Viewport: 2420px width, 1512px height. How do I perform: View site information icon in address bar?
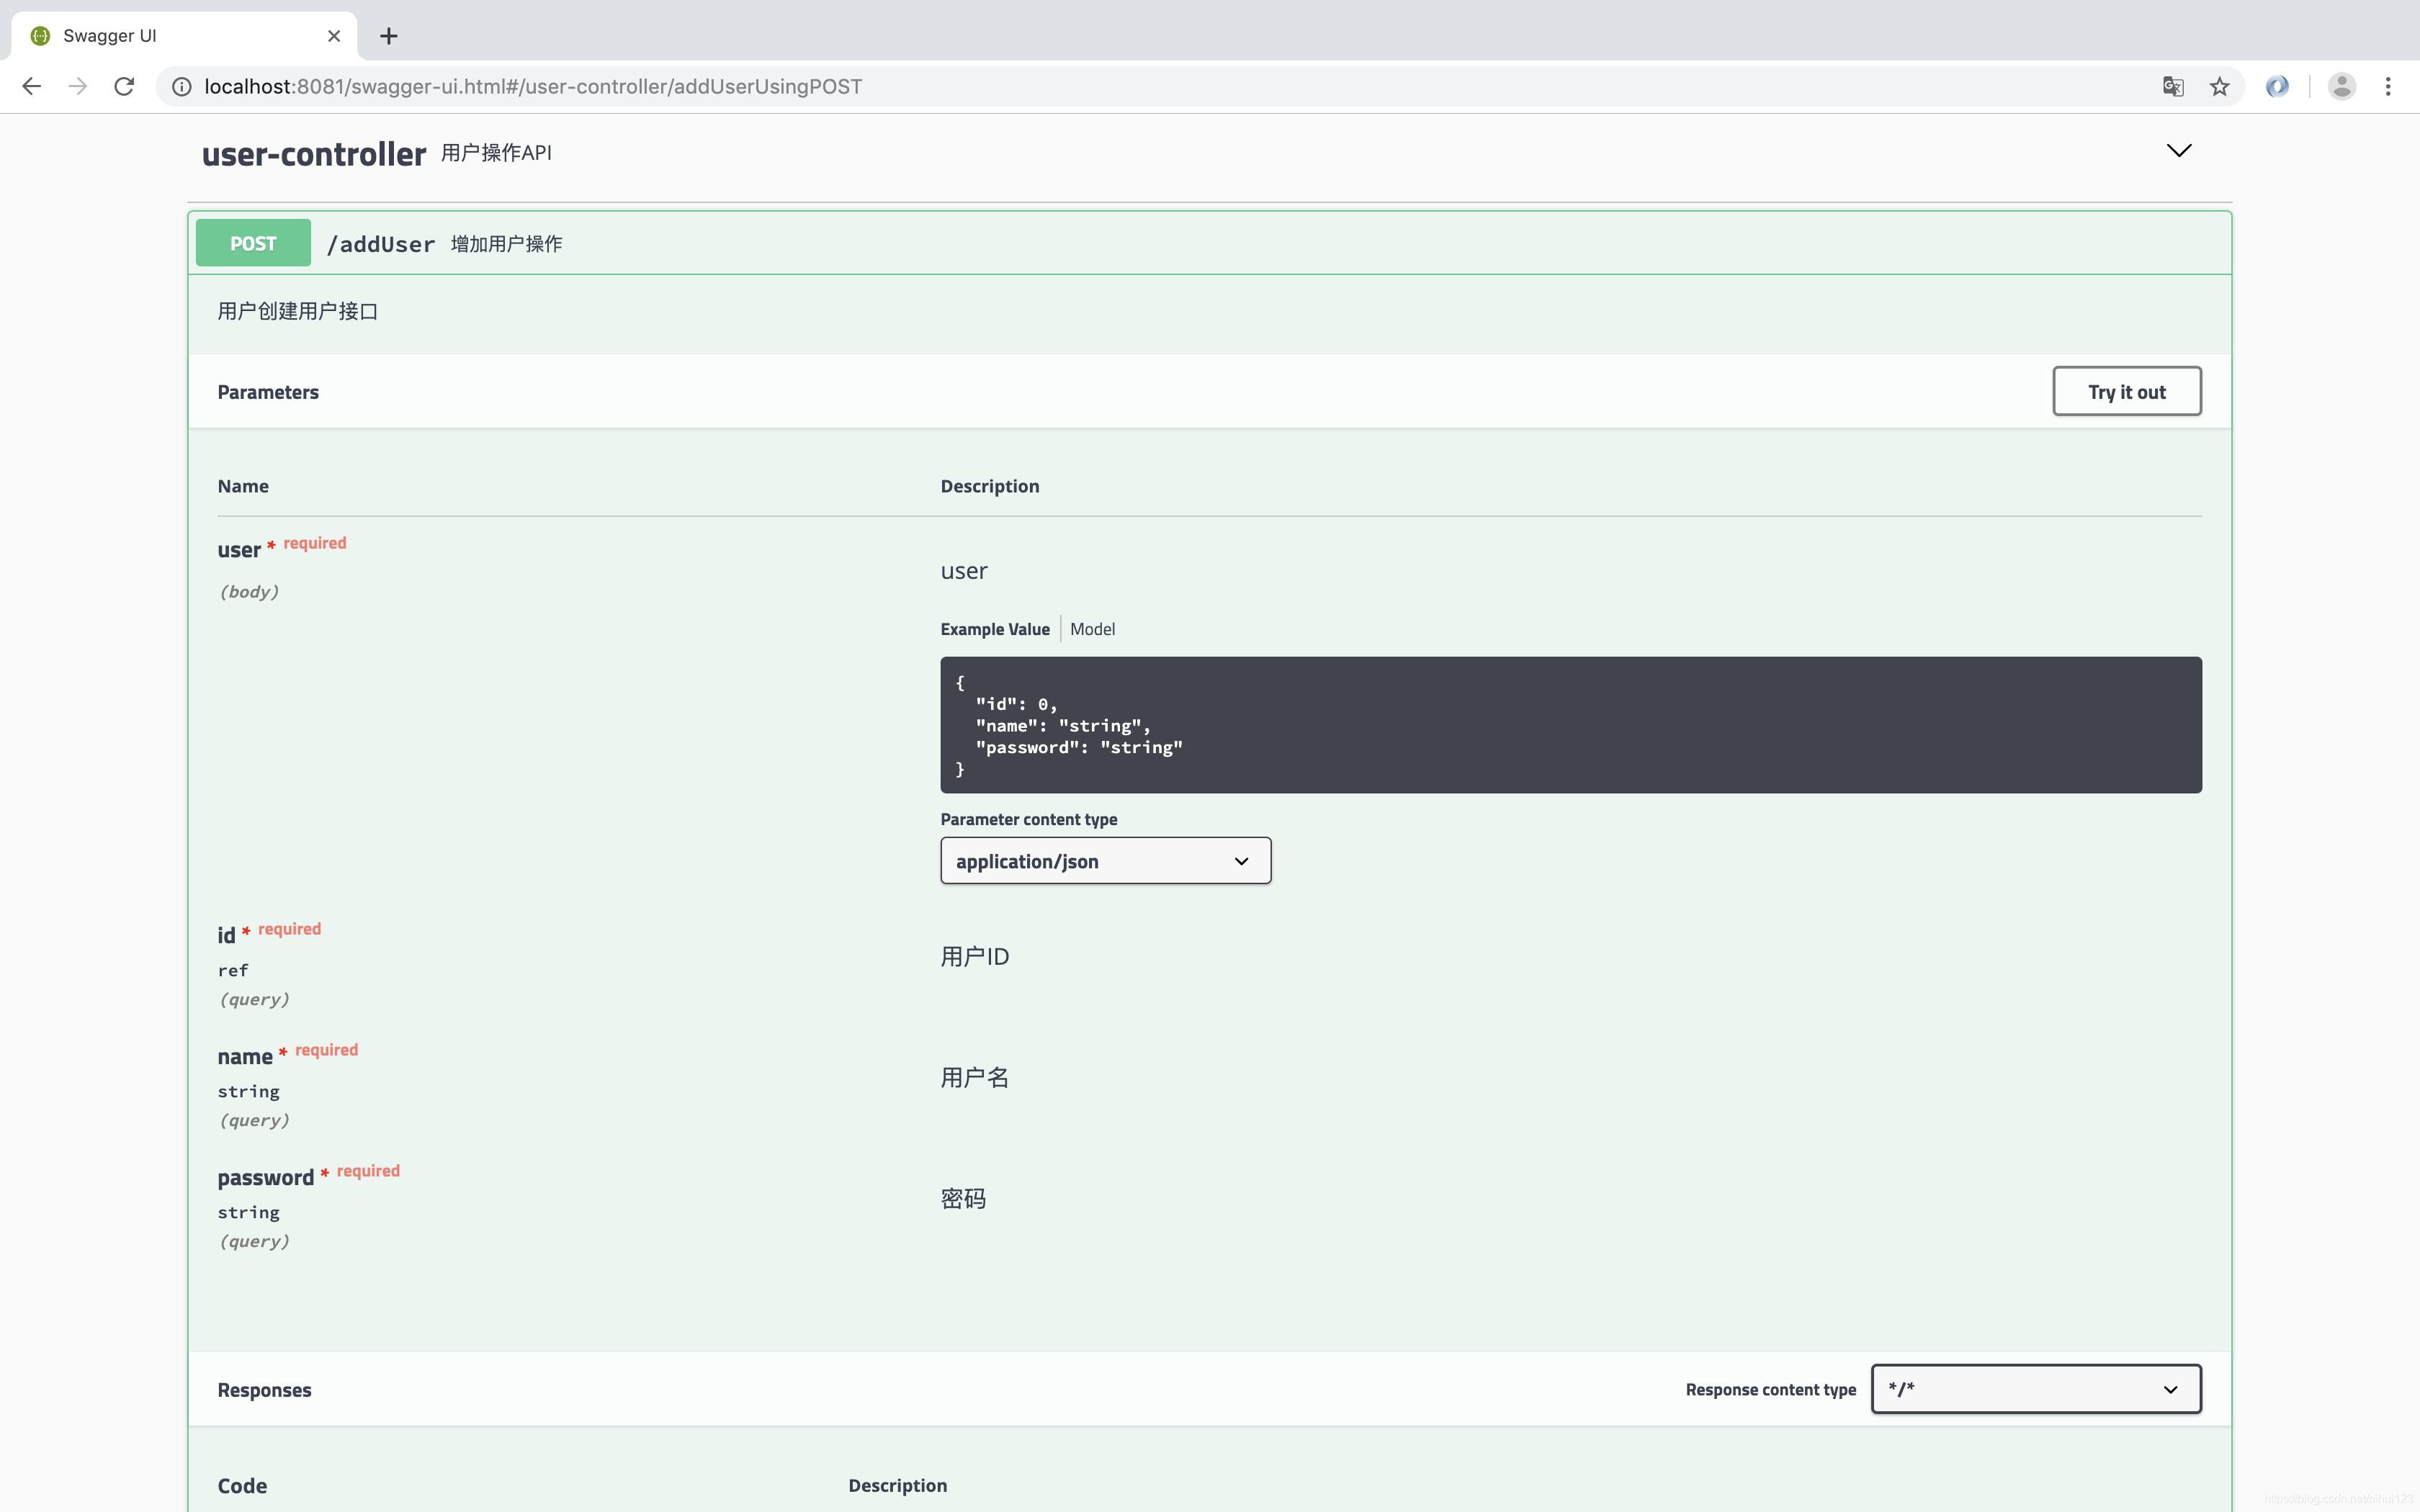pos(182,87)
